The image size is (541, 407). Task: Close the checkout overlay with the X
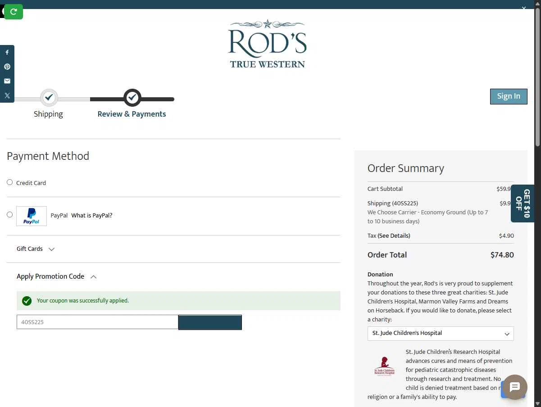point(524,8)
